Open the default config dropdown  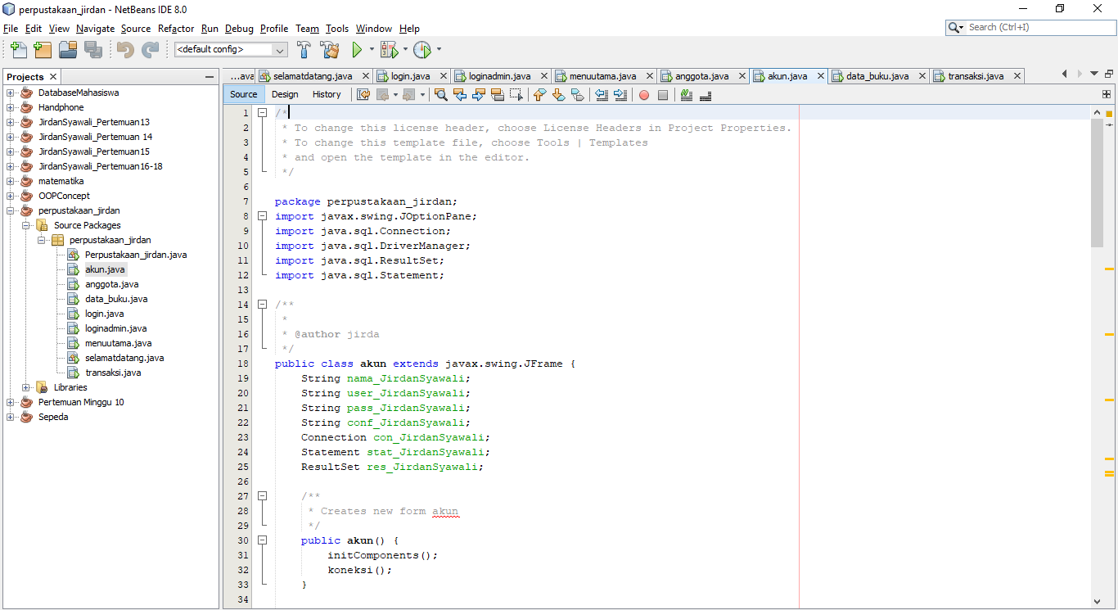[x=279, y=49]
